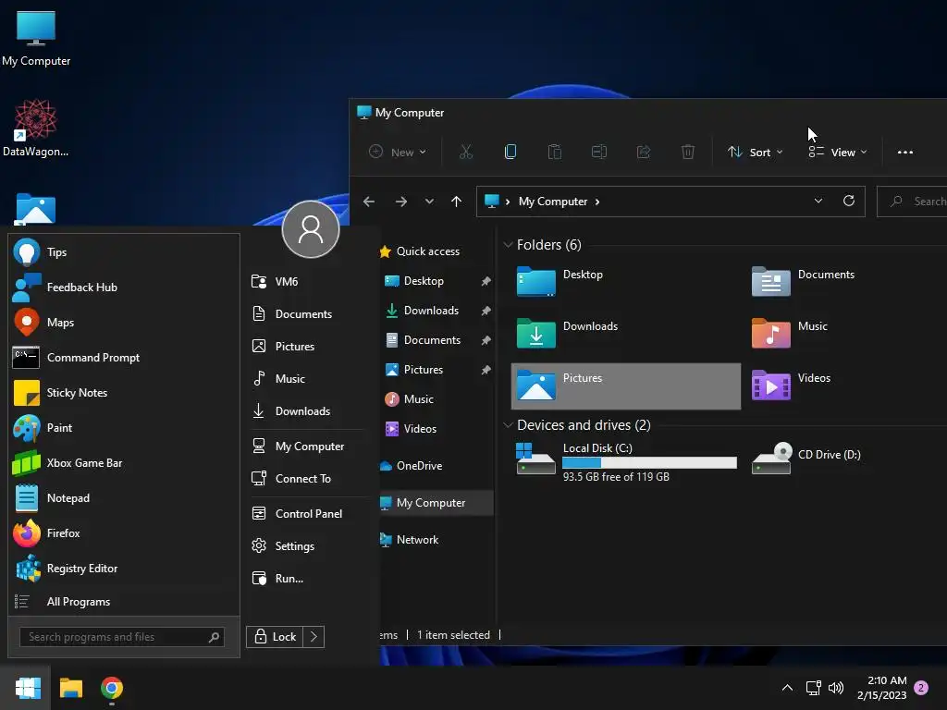Open the View dropdown menu
This screenshot has width=947, height=710.
838,153
